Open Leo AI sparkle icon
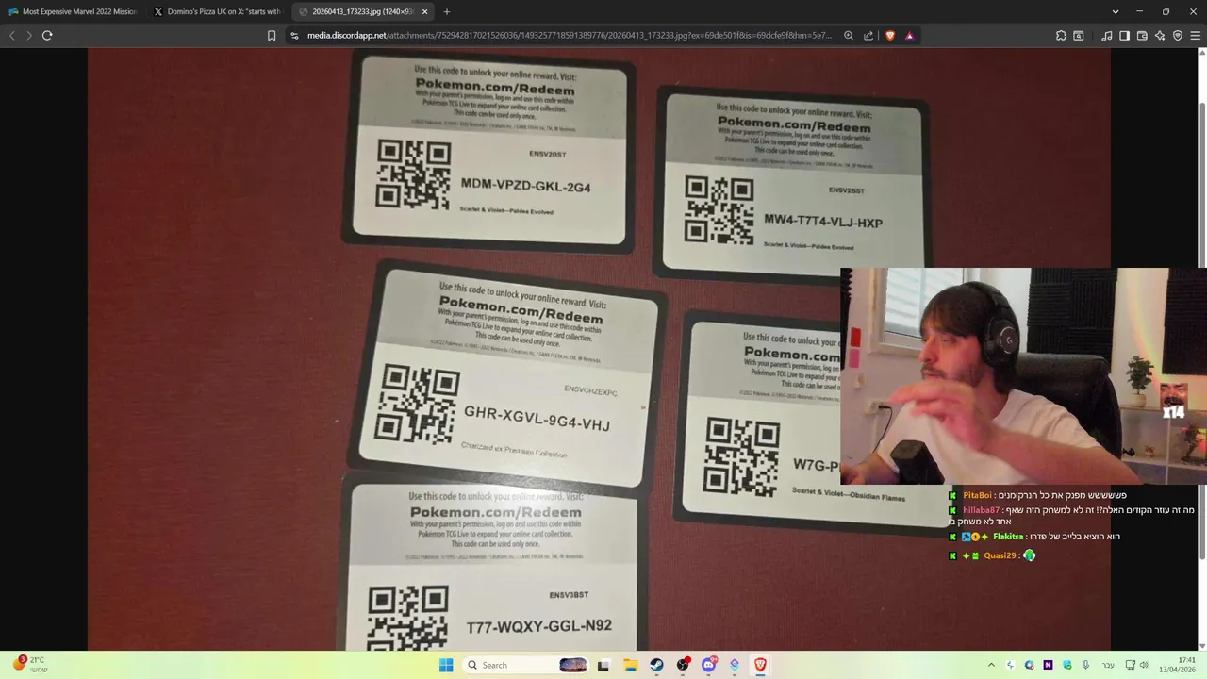1207x679 pixels. tap(1160, 35)
